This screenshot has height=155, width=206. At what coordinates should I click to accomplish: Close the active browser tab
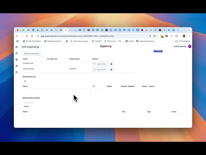pyautogui.click(x=66, y=30)
